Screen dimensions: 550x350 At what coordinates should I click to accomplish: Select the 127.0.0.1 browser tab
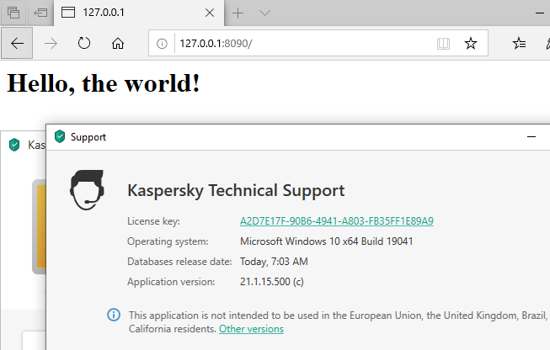coord(126,13)
